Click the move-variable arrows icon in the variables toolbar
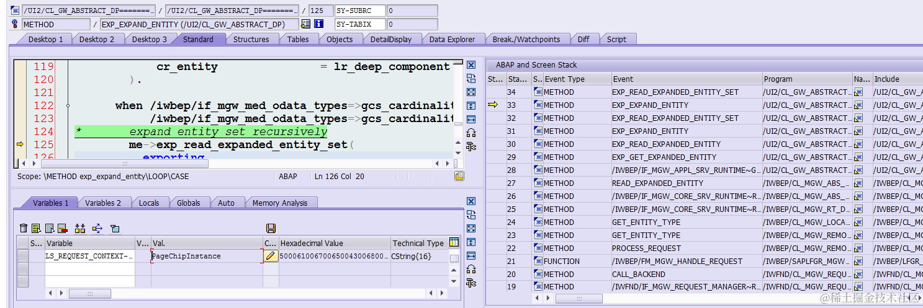 [x=97, y=228]
